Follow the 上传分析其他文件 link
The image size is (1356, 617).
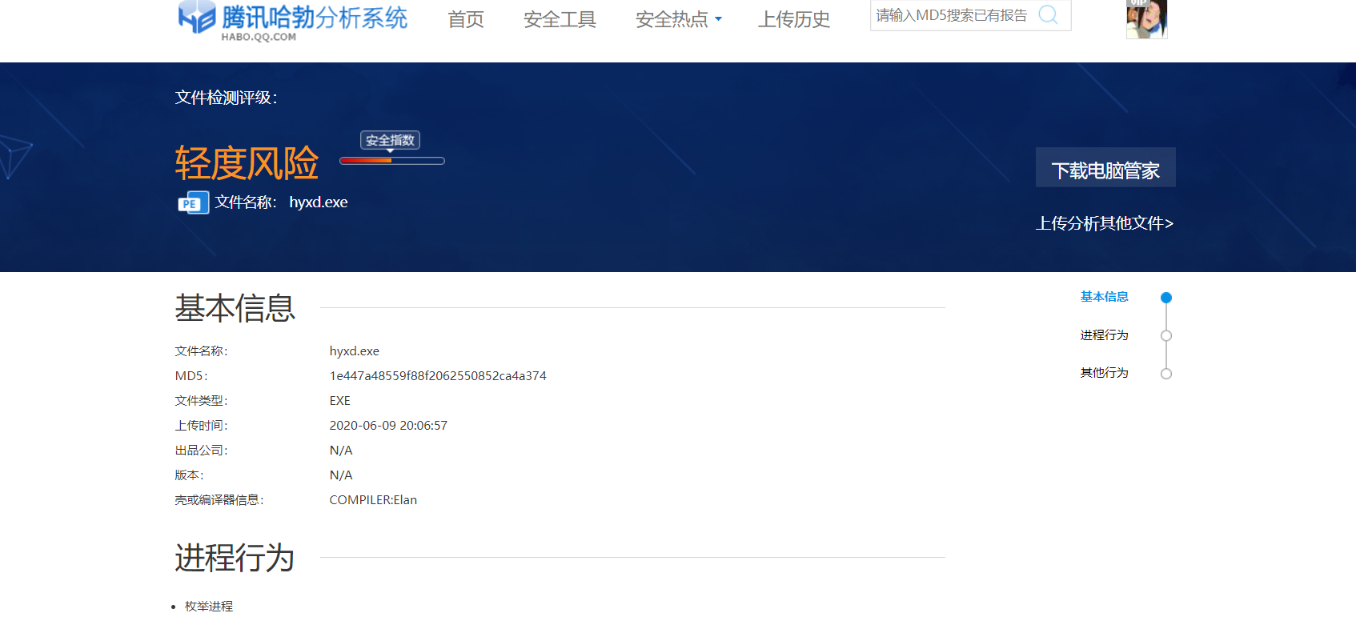click(x=1104, y=223)
